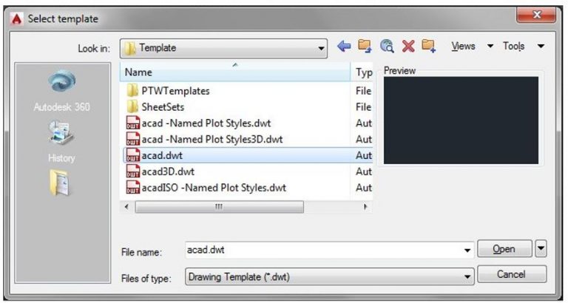Image resolution: width=568 pixels, height=303 pixels.
Task: Click the Up one level folder icon
Action: click(365, 47)
